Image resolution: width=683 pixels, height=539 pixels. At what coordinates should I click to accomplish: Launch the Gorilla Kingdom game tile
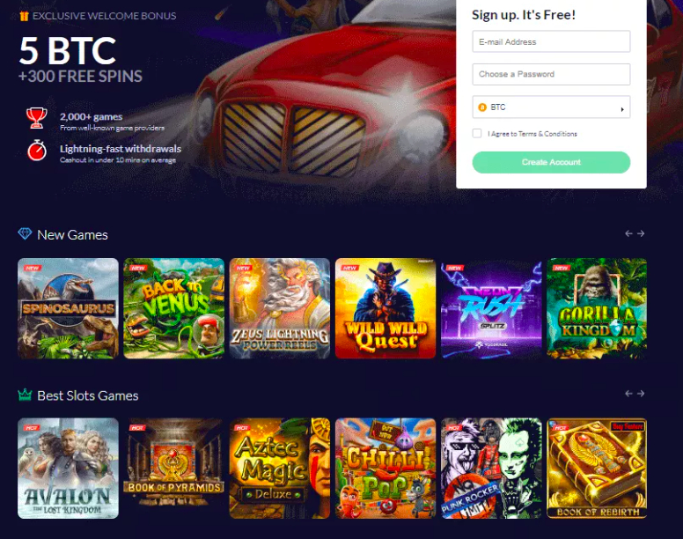point(597,308)
